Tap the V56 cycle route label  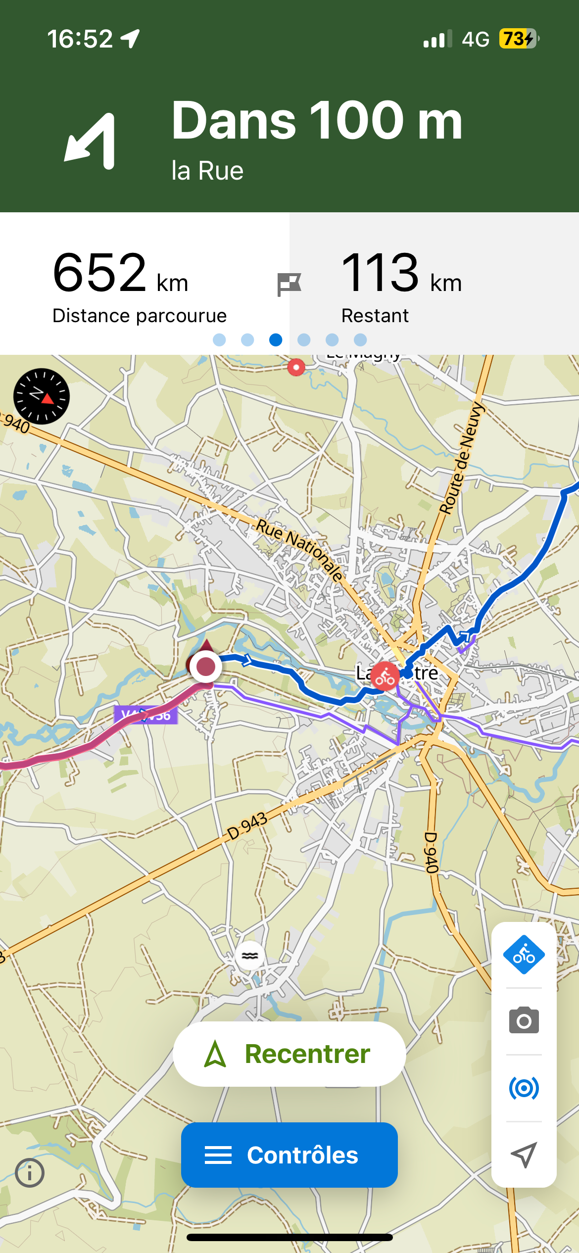click(145, 715)
